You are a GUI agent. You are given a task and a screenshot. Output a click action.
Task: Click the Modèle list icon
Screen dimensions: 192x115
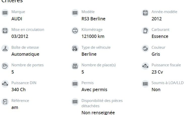pos(75,13)
